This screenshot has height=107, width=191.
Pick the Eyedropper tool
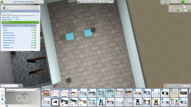(82, 1)
